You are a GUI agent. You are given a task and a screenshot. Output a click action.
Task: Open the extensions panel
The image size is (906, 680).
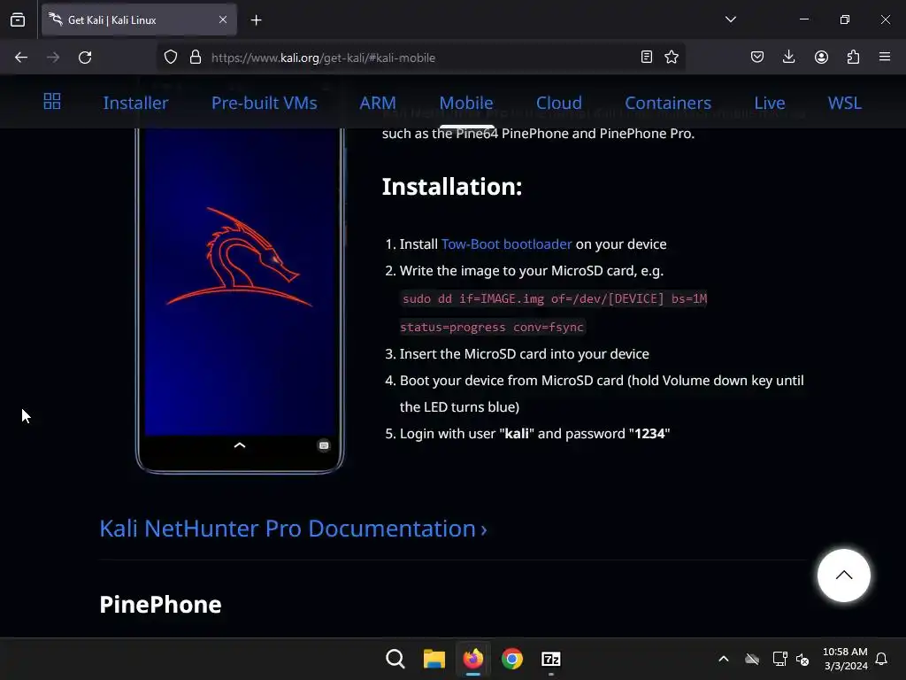pyautogui.click(x=853, y=57)
